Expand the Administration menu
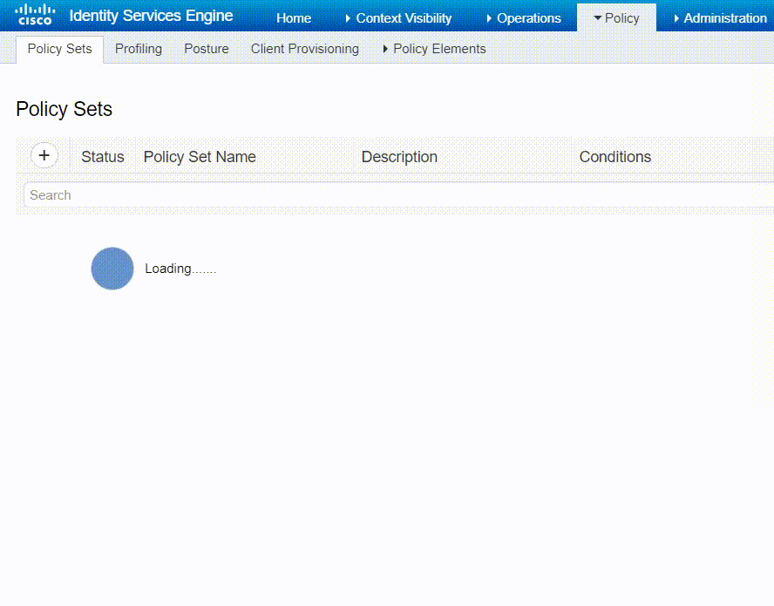 tap(720, 18)
